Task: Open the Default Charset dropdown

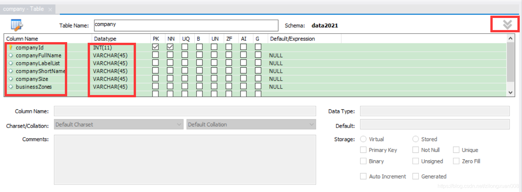Action: pos(119,124)
